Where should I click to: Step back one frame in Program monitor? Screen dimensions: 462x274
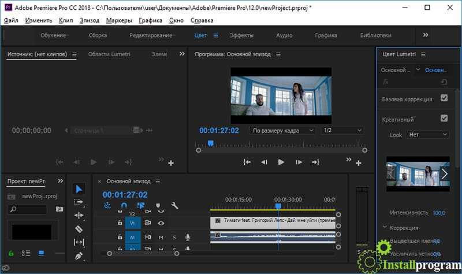pyautogui.click(x=264, y=162)
